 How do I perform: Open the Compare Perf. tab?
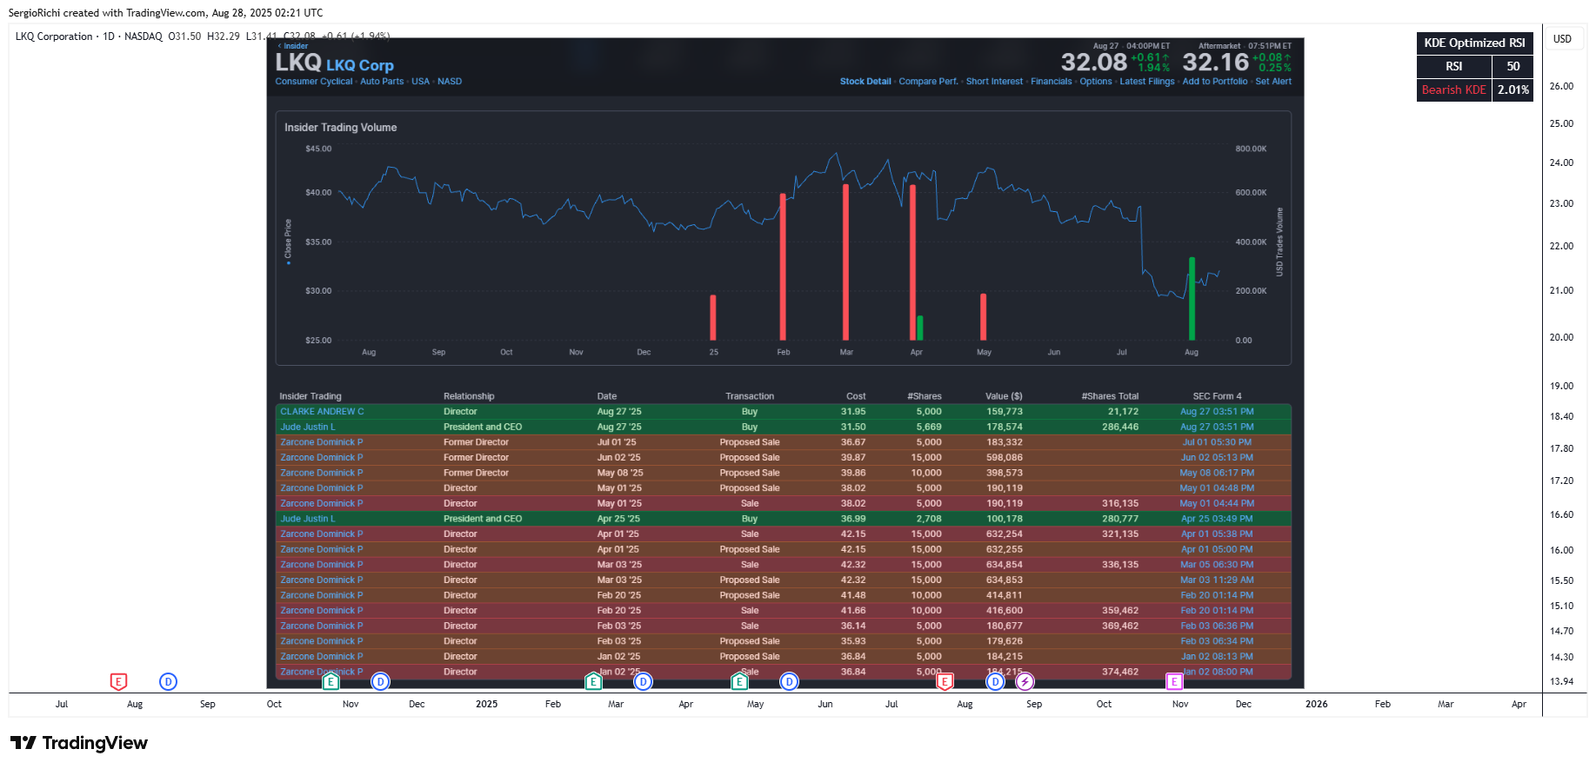[x=928, y=82]
